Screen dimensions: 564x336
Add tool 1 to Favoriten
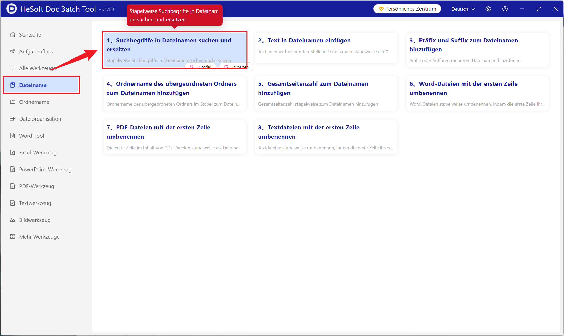coord(236,67)
